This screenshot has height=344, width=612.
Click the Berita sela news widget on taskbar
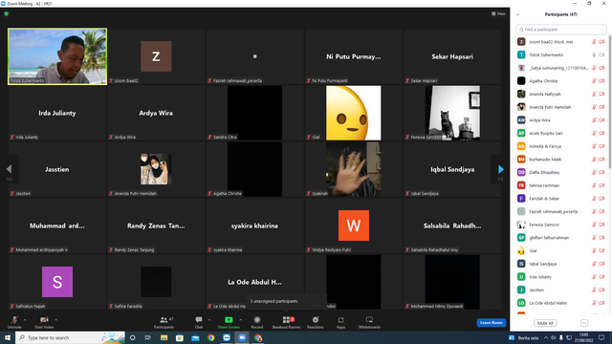(x=524, y=337)
